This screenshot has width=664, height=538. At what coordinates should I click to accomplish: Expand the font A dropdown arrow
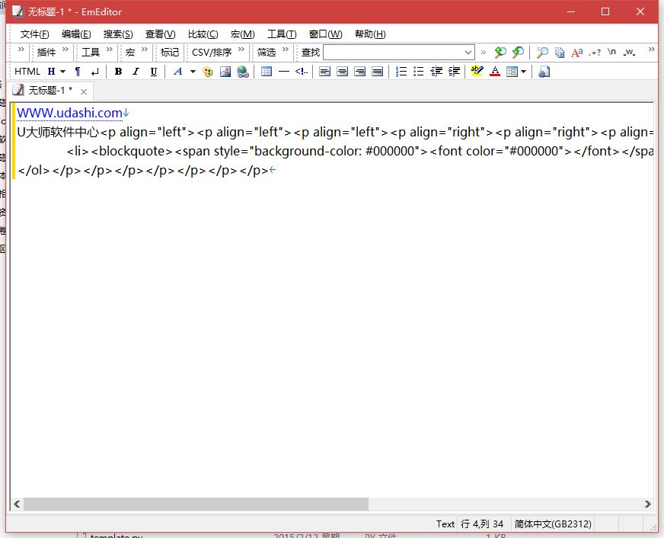193,72
